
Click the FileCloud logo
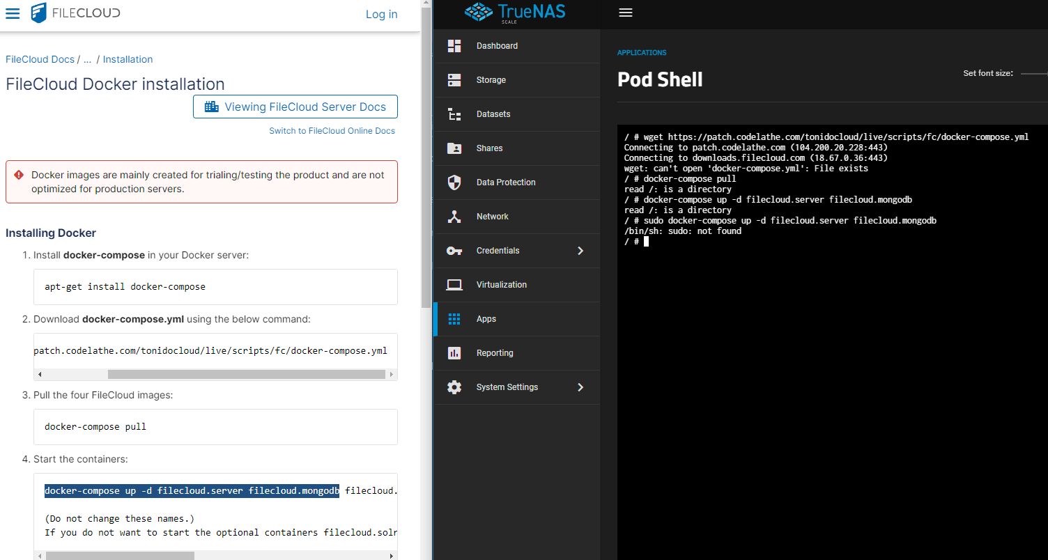(75, 13)
